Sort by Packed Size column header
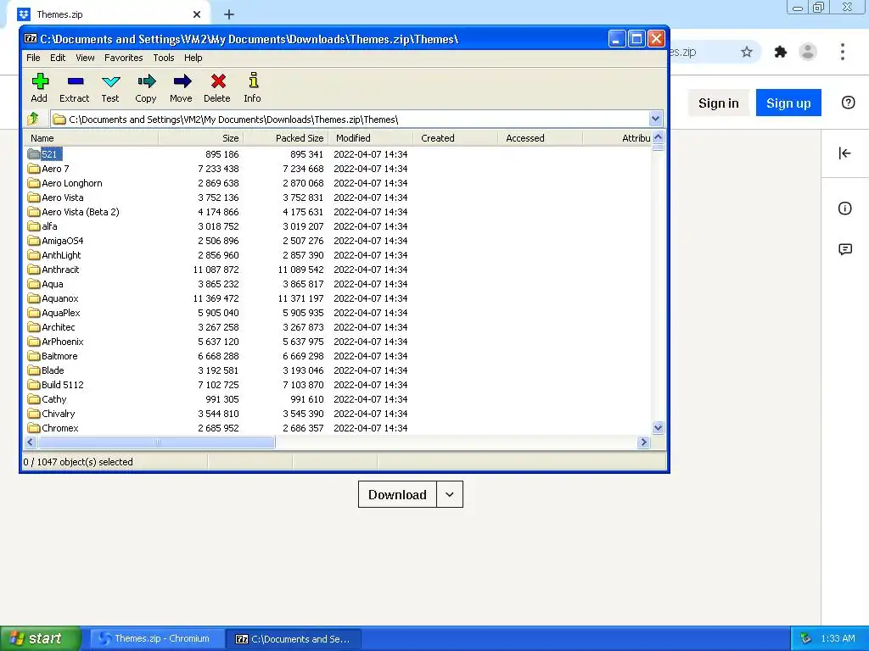Viewport: 869px width, 651px height. pos(285,138)
